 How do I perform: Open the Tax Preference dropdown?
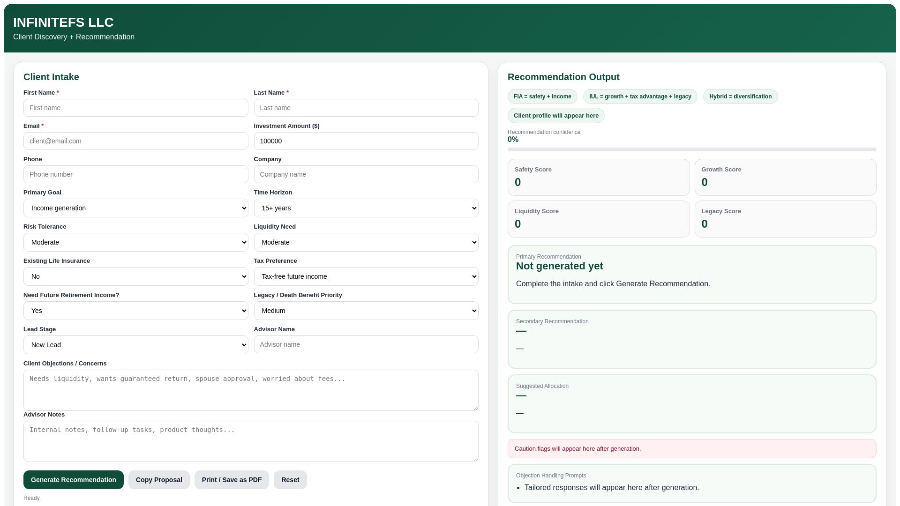click(366, 276)
